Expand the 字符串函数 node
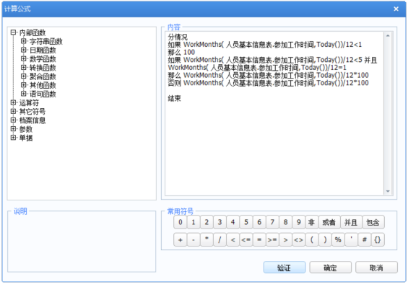This screenshot has height=284, width=408. 23,41
